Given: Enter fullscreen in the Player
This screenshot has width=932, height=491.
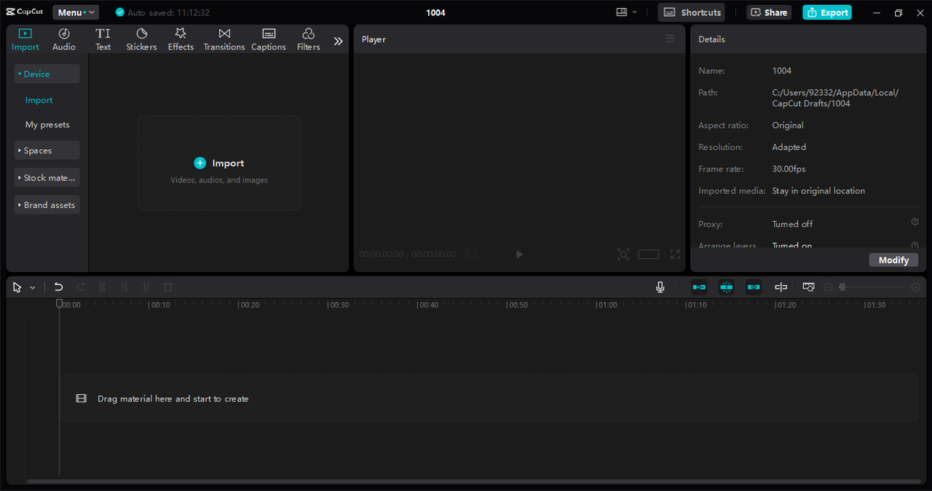Looking at the screenshot, I should pyautogui.click(x=675, y=255).
